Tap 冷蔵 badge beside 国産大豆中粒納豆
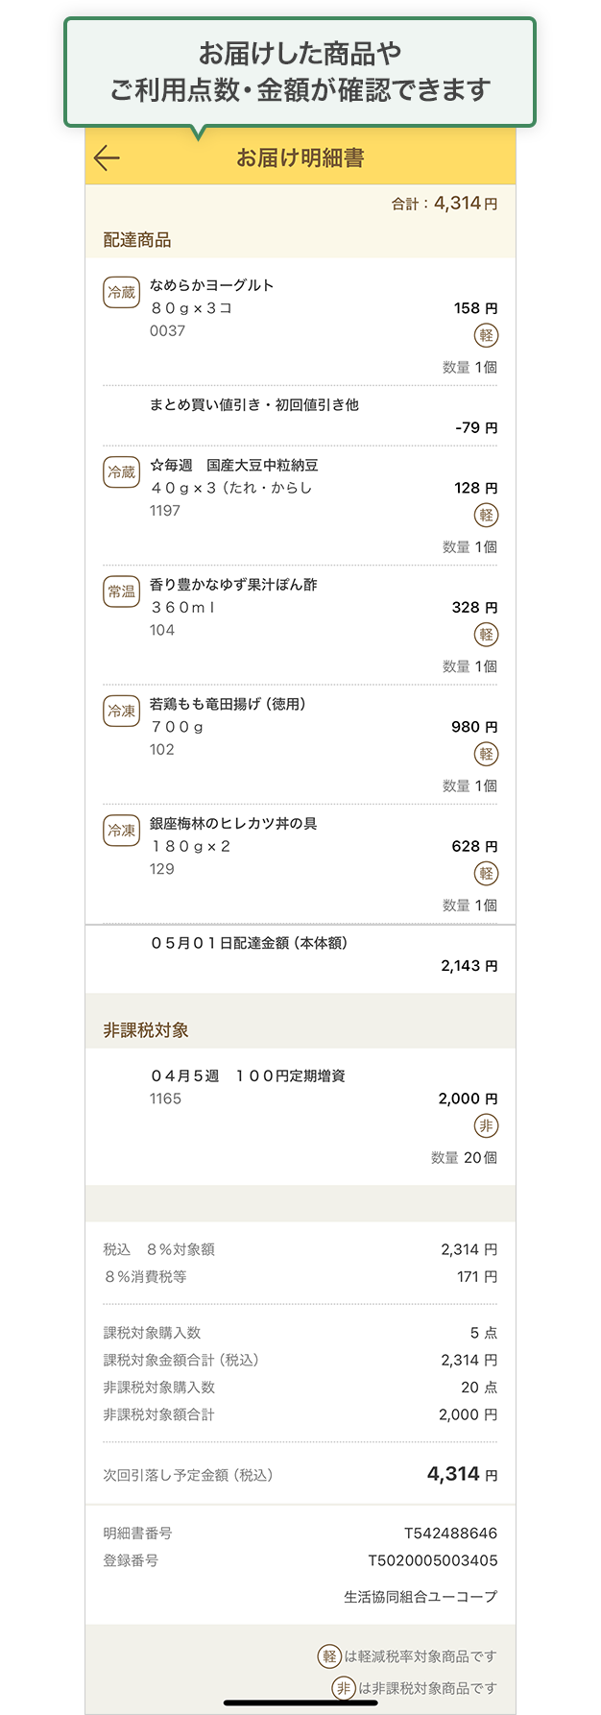 coord(122,472)
